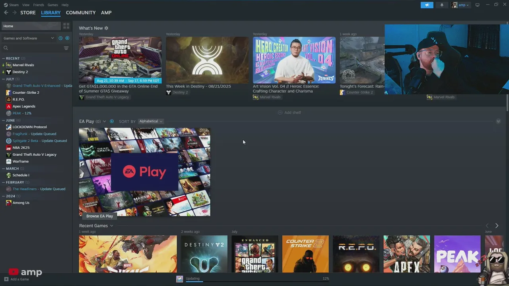Go to the STORE tab
Image resolution: width=509 pixels, height=286 pixels.
point(28,13)
